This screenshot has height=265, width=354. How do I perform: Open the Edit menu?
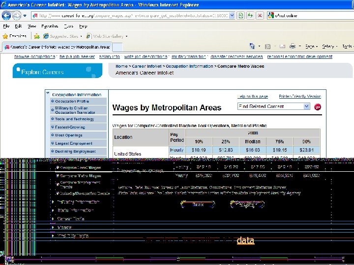tap(18, 26)
